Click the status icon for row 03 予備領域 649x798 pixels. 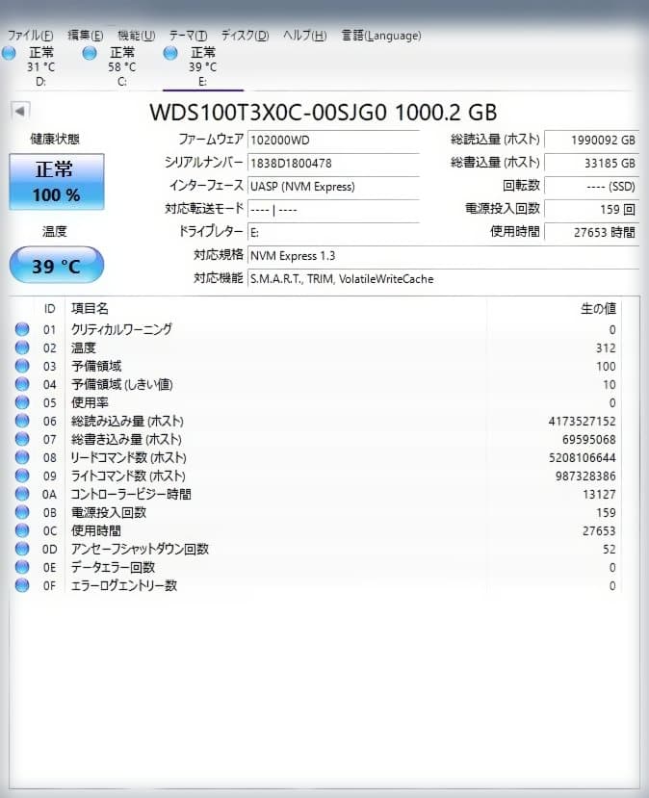[22, 366]
